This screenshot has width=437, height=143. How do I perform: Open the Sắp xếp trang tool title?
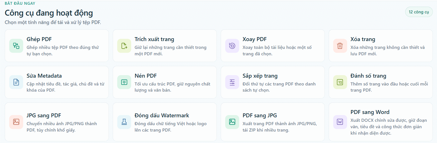coord(260,76)
